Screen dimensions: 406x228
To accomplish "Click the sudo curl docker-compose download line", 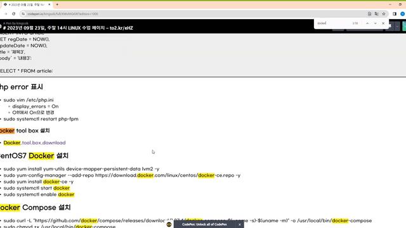I will coord(188,220).
